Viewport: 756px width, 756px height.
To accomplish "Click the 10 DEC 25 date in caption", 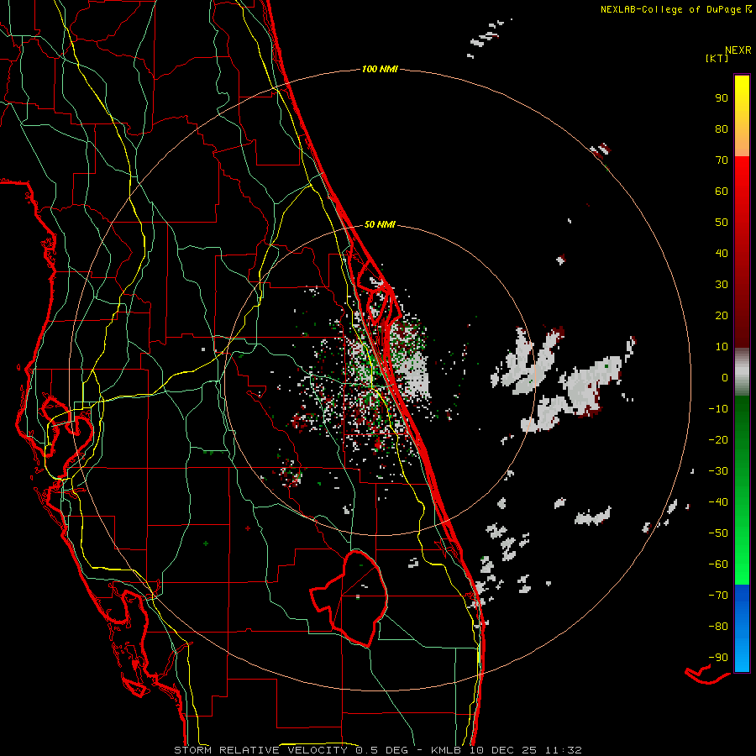I will pos(502,750).
